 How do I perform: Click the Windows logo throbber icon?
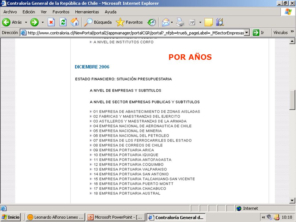pos(288,12)
